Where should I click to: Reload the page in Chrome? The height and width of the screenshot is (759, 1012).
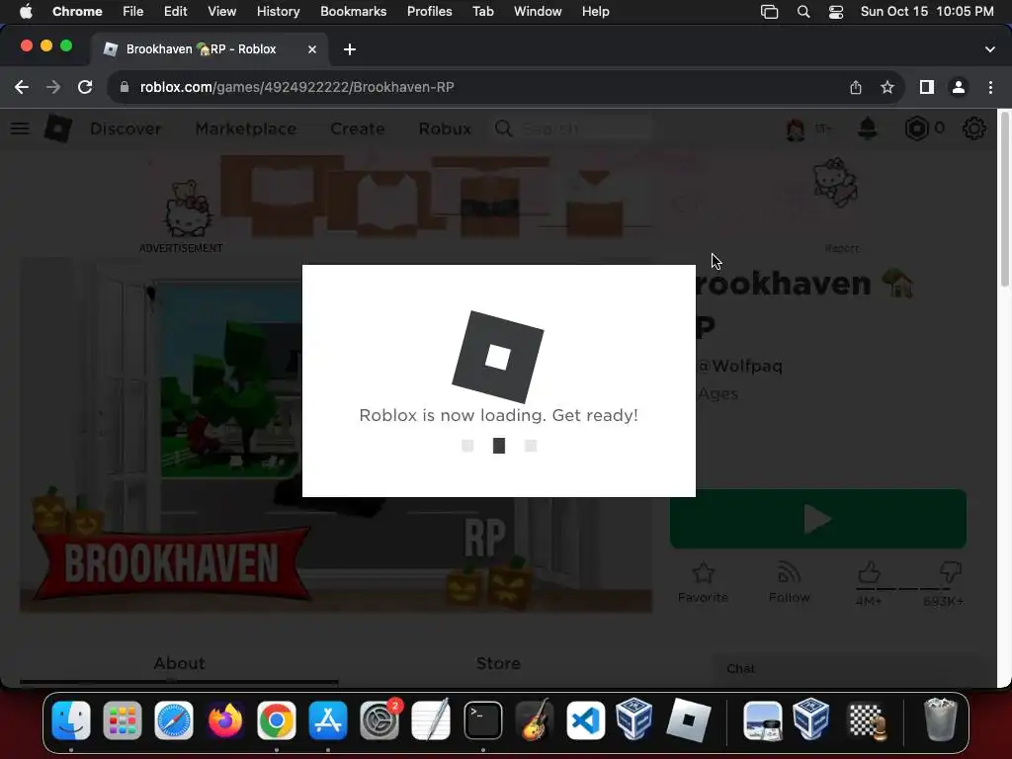point(85,87)
